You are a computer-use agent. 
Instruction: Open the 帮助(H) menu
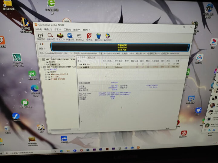[x=86, y=30]
